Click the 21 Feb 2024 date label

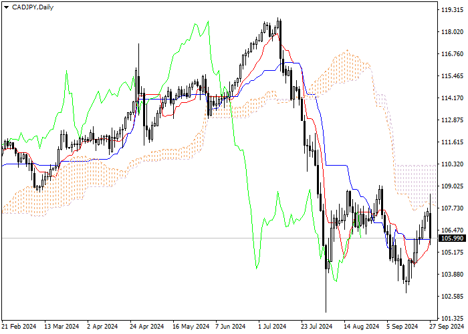point(19,327)
